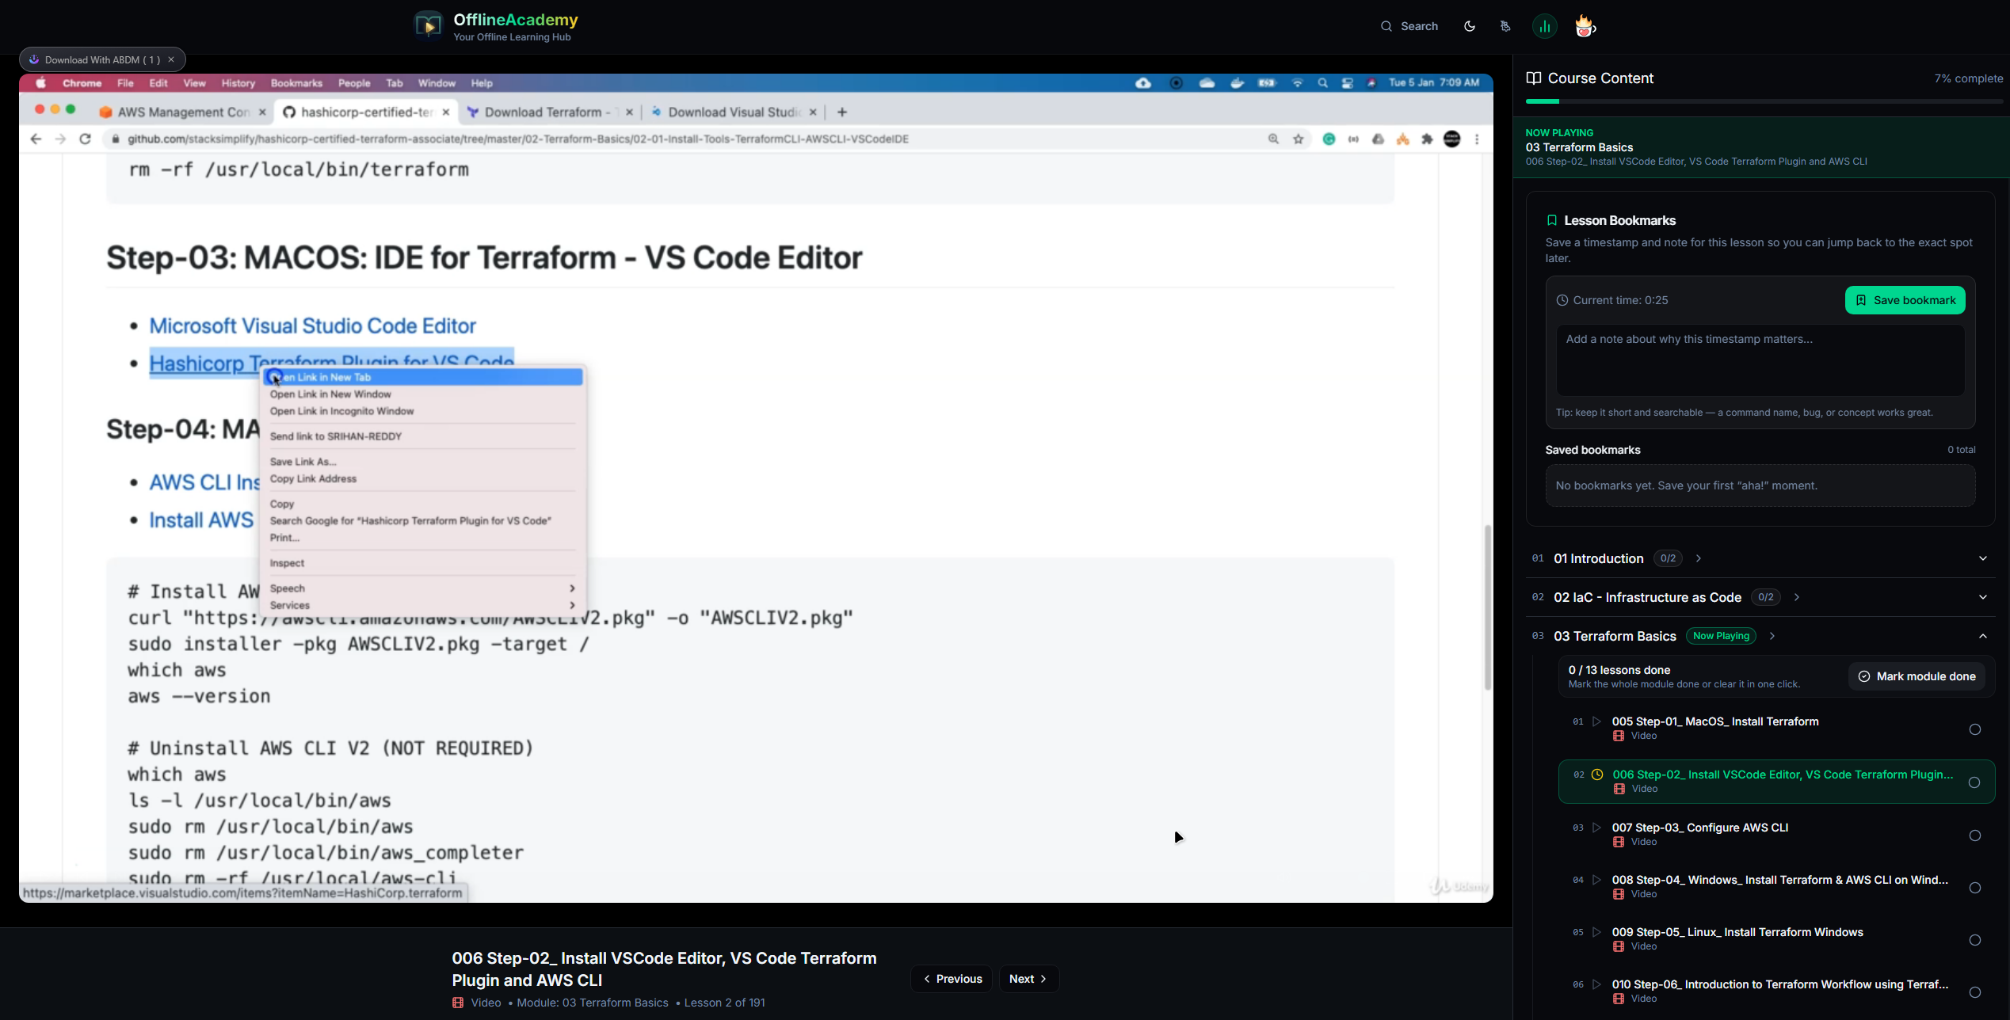Click the ghost icon beside the moon
This screenshot has height=1020, width=2010.
click(x=1505, y=26)
